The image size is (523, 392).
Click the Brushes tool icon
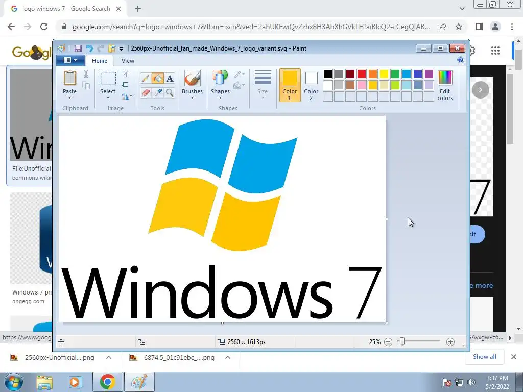(x=192, y=78)
